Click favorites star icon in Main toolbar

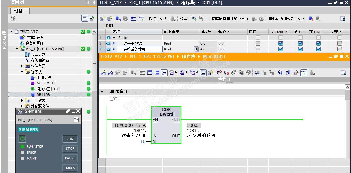click(210, 72)
